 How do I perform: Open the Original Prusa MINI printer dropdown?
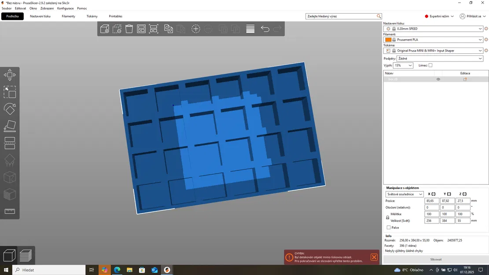[433, 51]
